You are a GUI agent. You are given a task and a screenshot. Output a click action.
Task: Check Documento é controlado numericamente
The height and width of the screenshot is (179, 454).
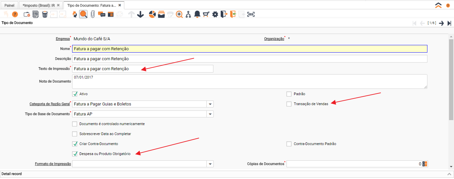tap(75, 124)
